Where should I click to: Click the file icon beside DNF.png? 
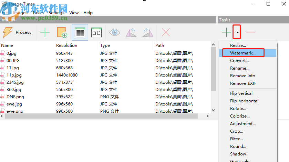(x=2, y=97)
